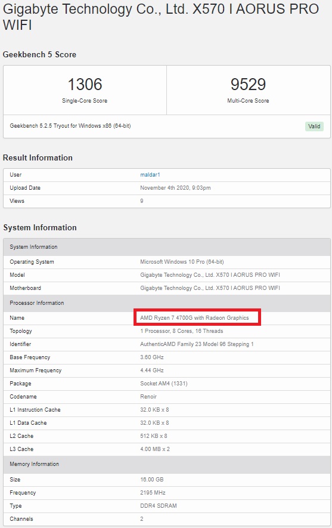Click the multi-core score 9529
This screenshot has width=332, height=528.
248,84
